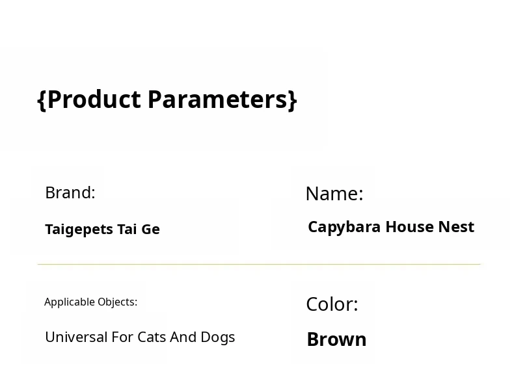Click the "Name:" label

click(x=334, y=194)
